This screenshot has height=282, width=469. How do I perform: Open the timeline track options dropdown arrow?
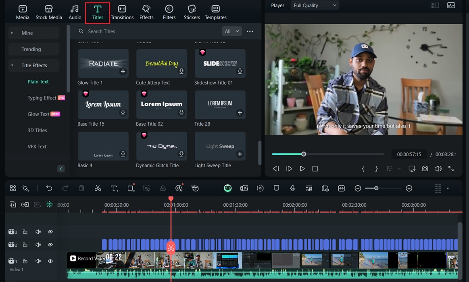[448, 189]
